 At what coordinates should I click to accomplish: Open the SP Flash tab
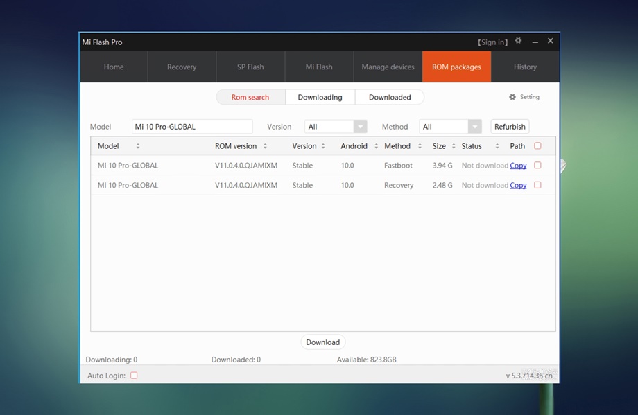coord(250,67)
